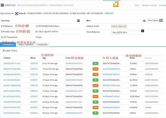Image resolution: width=166 pixels, height=118 pixels.
Task: Click the yellow logo at the top
Action: tap(116, 4)
